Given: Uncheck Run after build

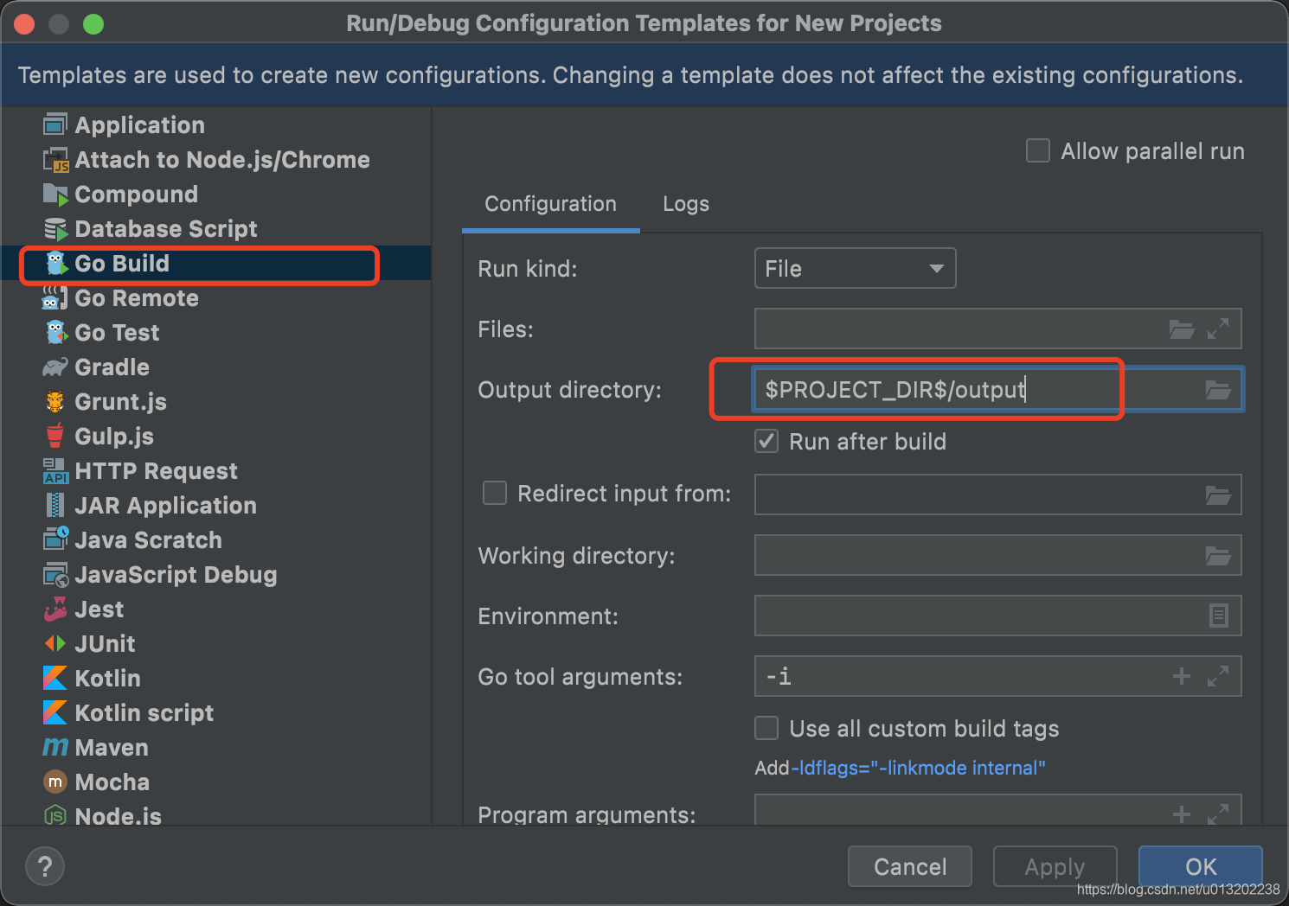Looking at the screenshot, I should (x=766, y=442).
